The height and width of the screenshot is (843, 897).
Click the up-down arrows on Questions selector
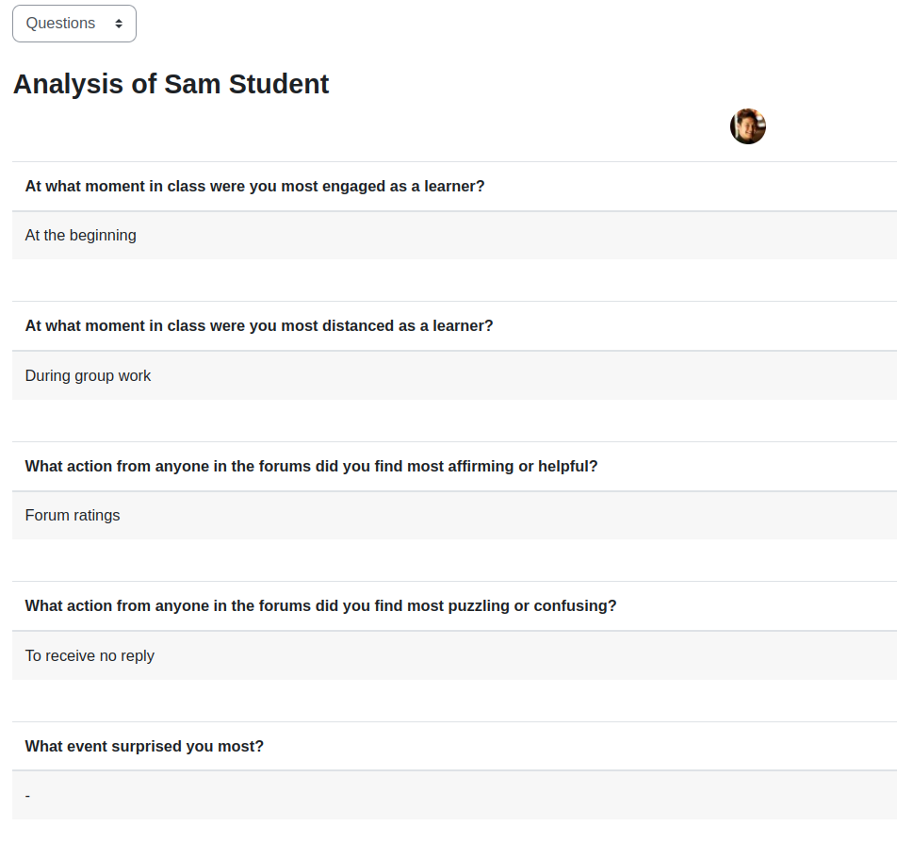click(x=119, y=24)
